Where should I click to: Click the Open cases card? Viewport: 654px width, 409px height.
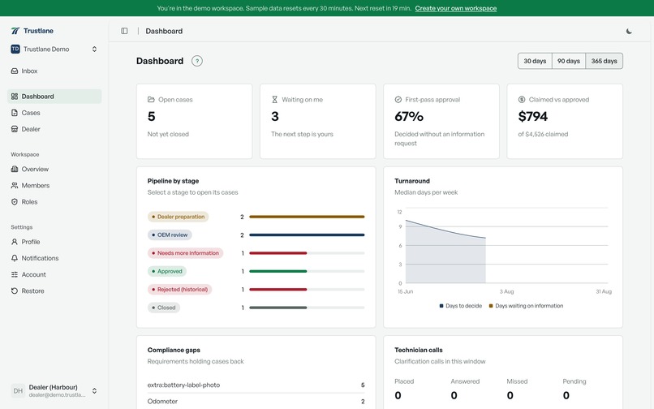(195, 122)
